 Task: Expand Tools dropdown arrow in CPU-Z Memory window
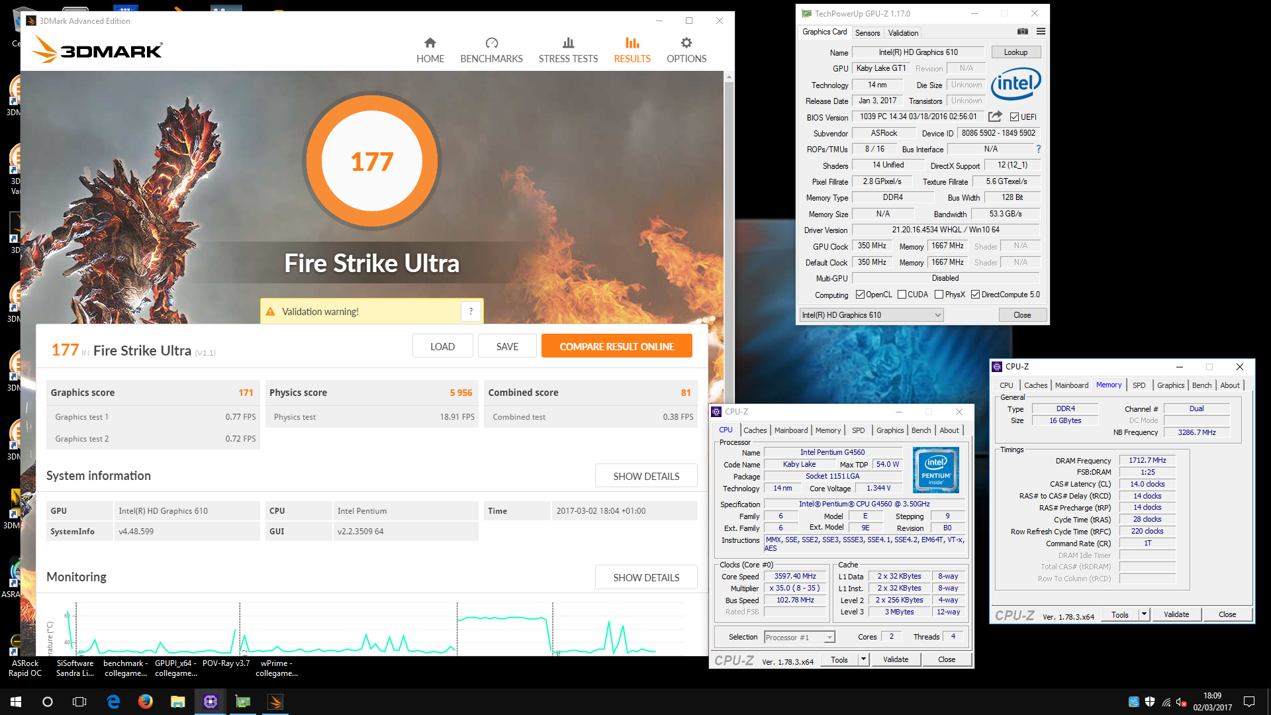click(x=1144, y=614)
